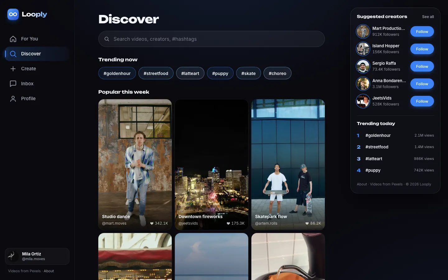This screenshot has width=448, height=280.
Task: Focus the search videos input field
Action: [x=212, y=39]
